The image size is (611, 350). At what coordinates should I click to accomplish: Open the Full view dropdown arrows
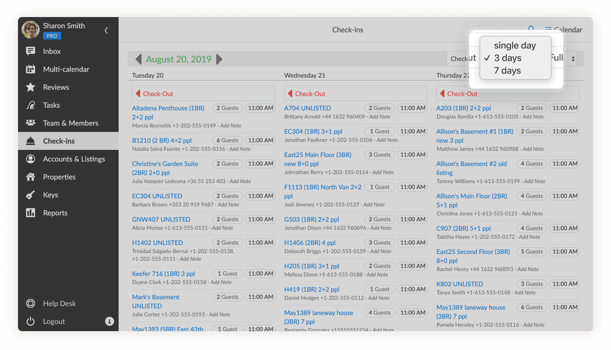(x=573, y=59)
